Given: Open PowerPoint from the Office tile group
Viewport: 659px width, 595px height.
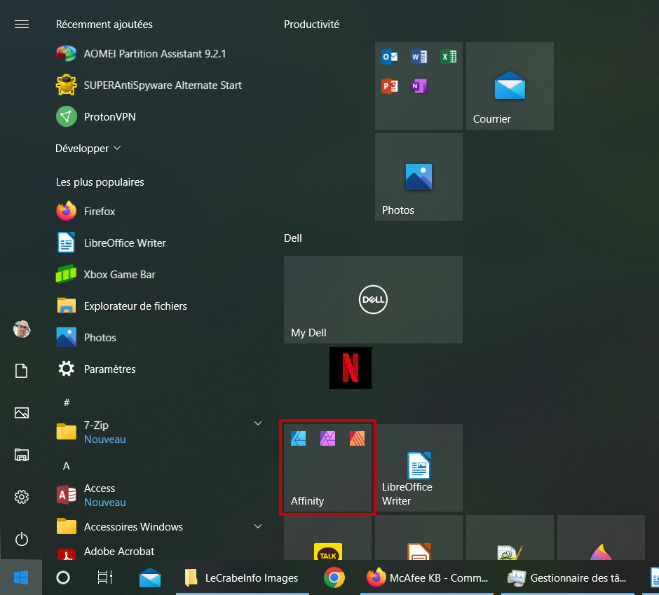Looking at the screenshot, I should pos(390,86).
